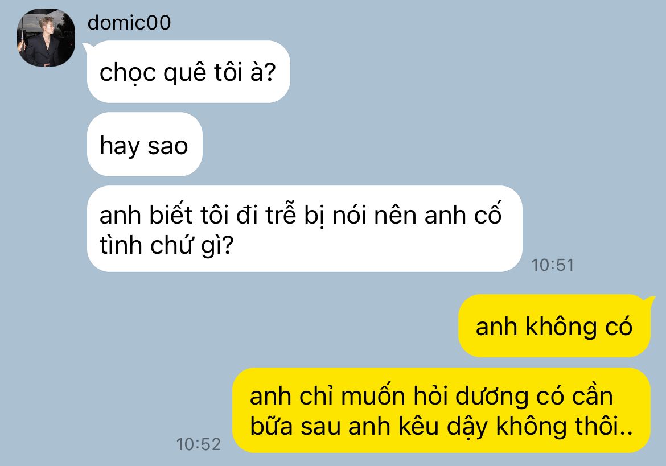Select the "hay sao" message bubble
The width and height of the screenshot is (666, 466).
coord(145,145)
